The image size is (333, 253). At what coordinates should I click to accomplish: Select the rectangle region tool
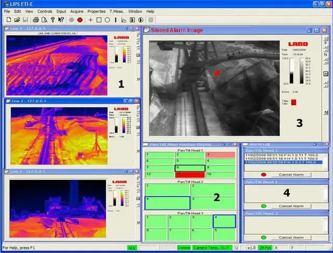tap(99, 20)
